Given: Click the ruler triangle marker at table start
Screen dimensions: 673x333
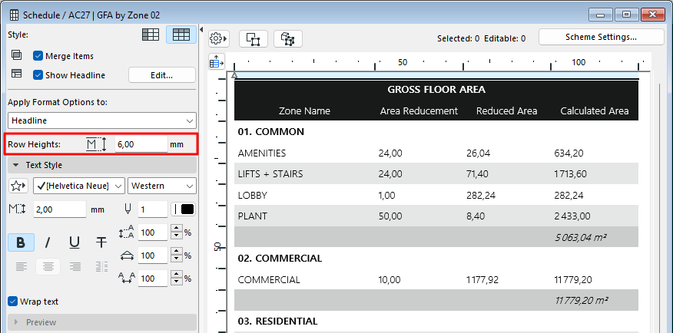Looking at the screenshot, I should pyautogui.click(x=234, y=75).
